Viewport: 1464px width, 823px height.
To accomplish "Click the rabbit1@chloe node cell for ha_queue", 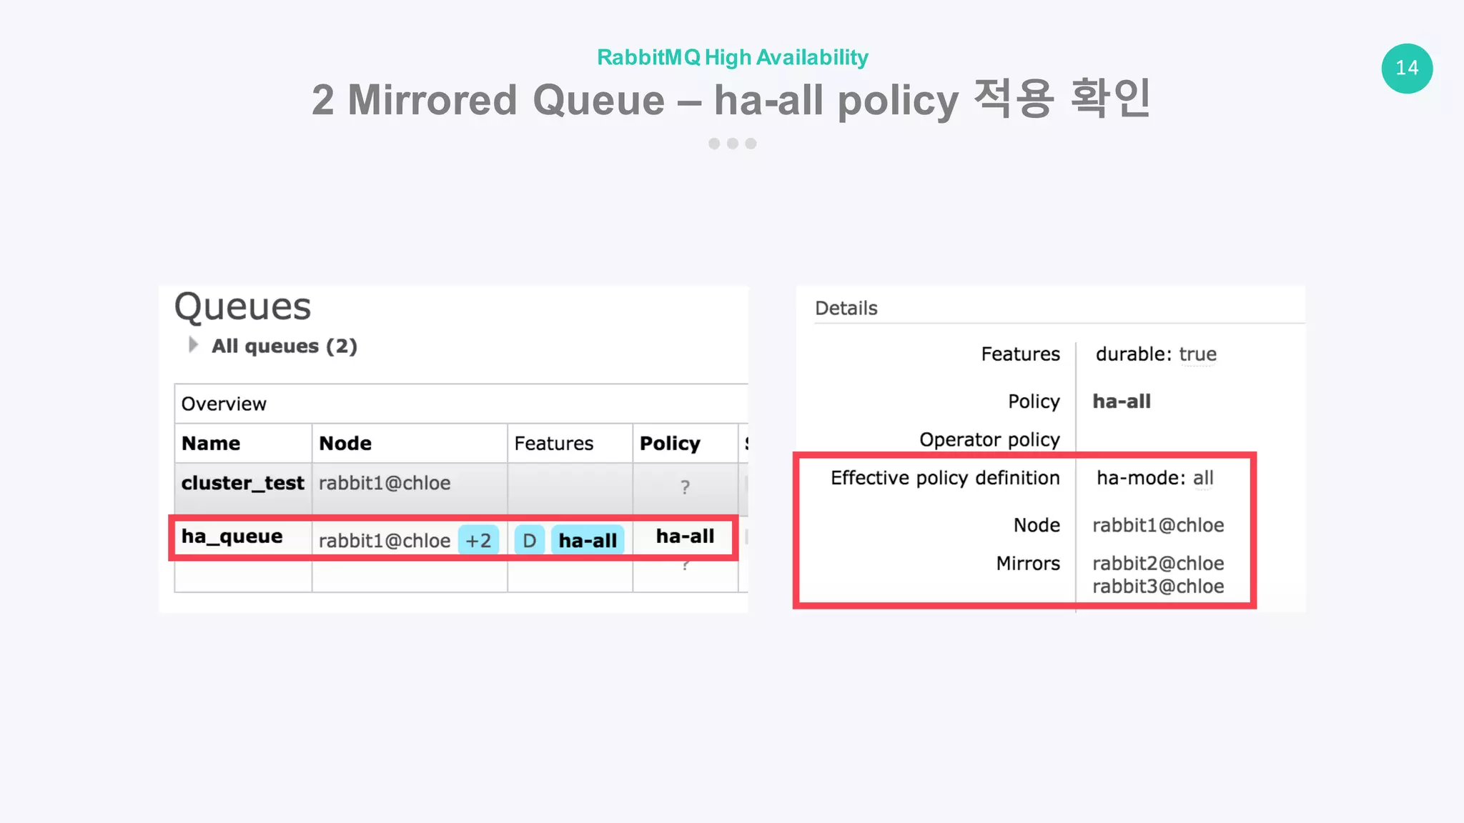I will coord(385,541).
